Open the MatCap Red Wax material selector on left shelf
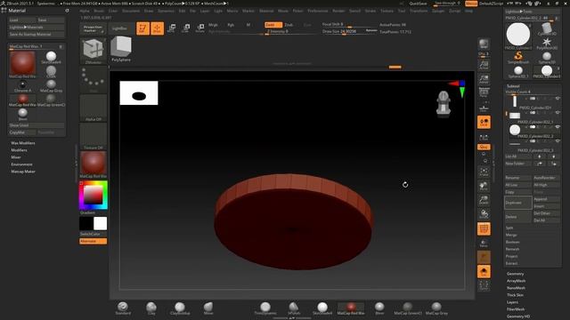The height and width of the screenshot is (320, 570). coord(94,164)
